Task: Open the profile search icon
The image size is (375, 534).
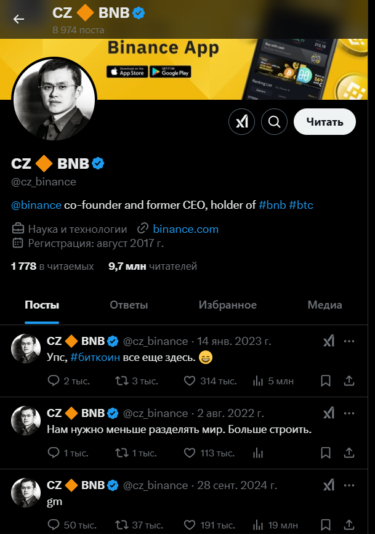Action: click(274, 121)
